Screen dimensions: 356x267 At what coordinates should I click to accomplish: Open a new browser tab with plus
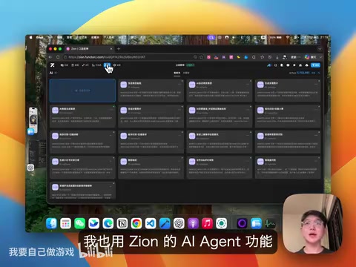[x=119, y=49]
